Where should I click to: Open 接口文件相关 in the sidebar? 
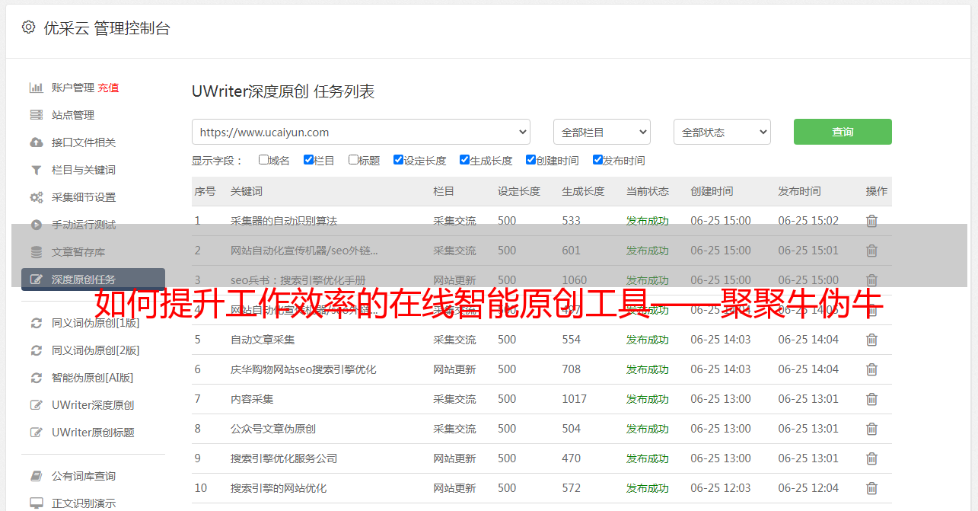[x=84, y=142]
